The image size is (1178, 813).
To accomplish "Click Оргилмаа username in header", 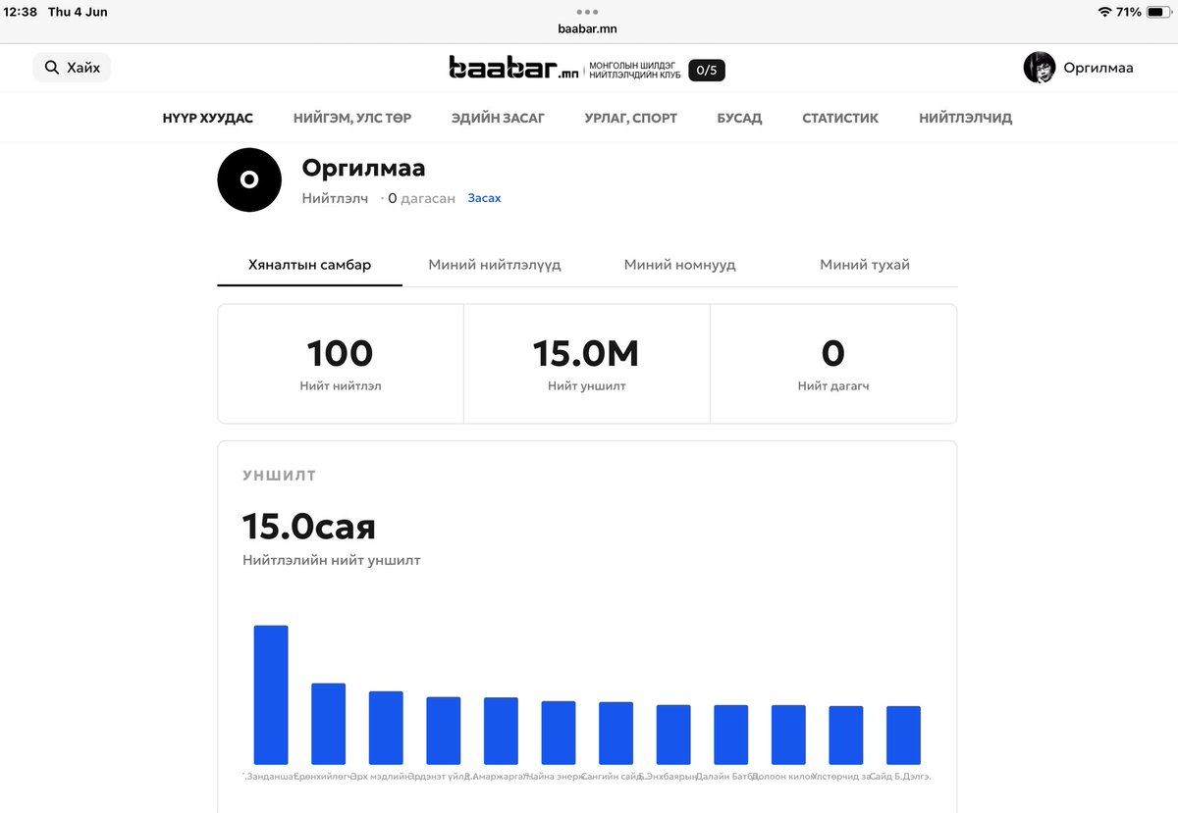I will 1098,68.
